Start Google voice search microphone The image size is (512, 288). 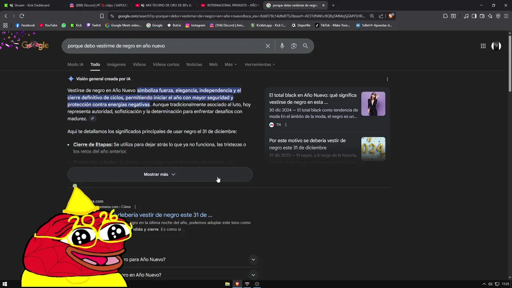[x=282, y=46]
